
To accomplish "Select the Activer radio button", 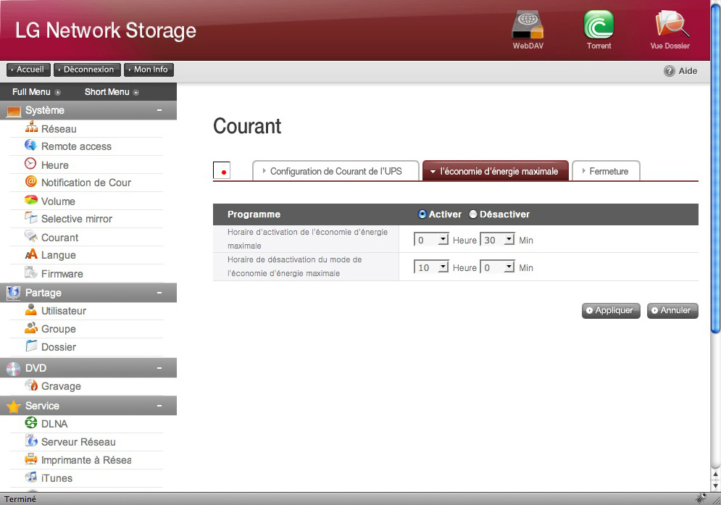I will point(422,214).
